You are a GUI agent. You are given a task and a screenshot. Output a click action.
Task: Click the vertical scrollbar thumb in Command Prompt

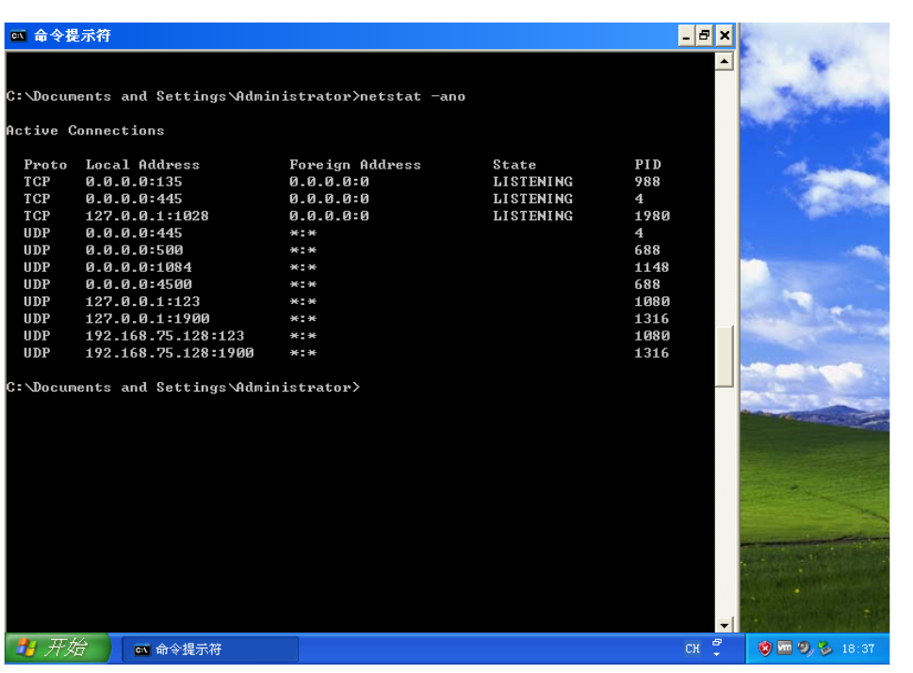pos(724,357)
